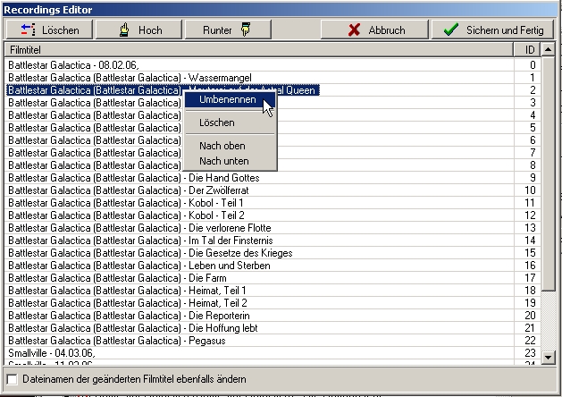Sort by the Filmtitel column header
This screenshot has width=562, height=397.
[x=259, y=51]
